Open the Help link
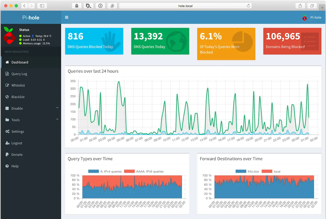 coord(31,166)
